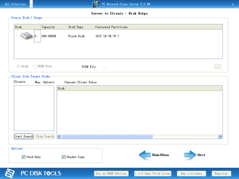Click Use as FREE Edition button
Screen dimensions: 239x179
[x=111, y=174]
